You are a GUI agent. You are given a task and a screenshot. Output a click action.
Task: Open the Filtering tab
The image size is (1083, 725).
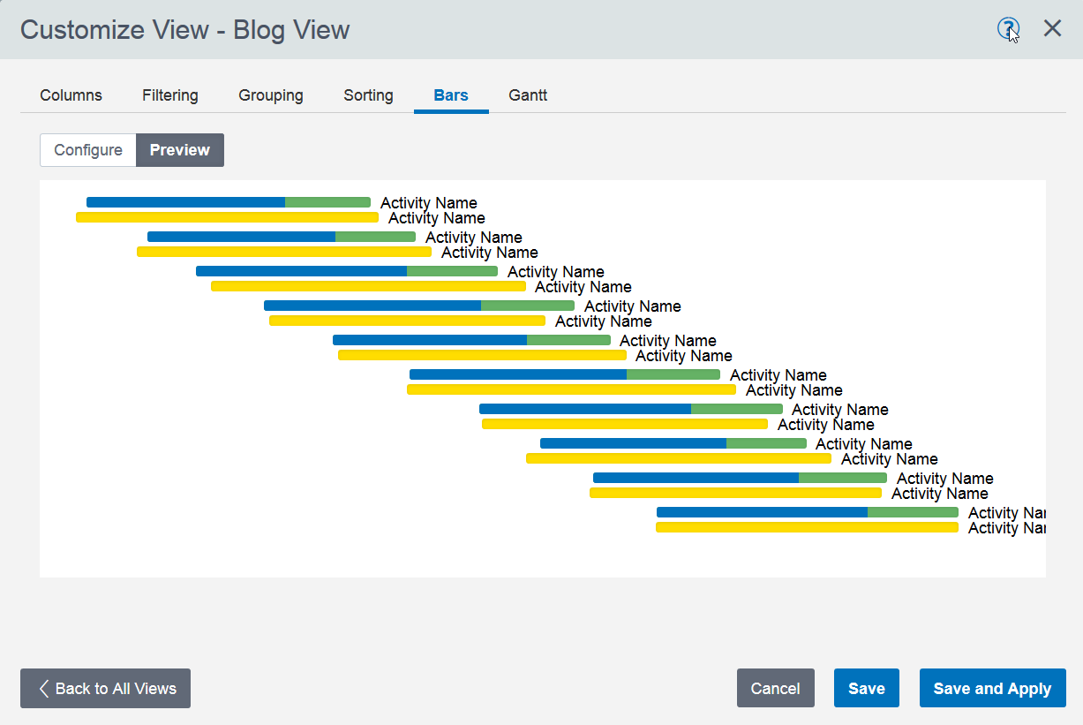pos(169,95)
